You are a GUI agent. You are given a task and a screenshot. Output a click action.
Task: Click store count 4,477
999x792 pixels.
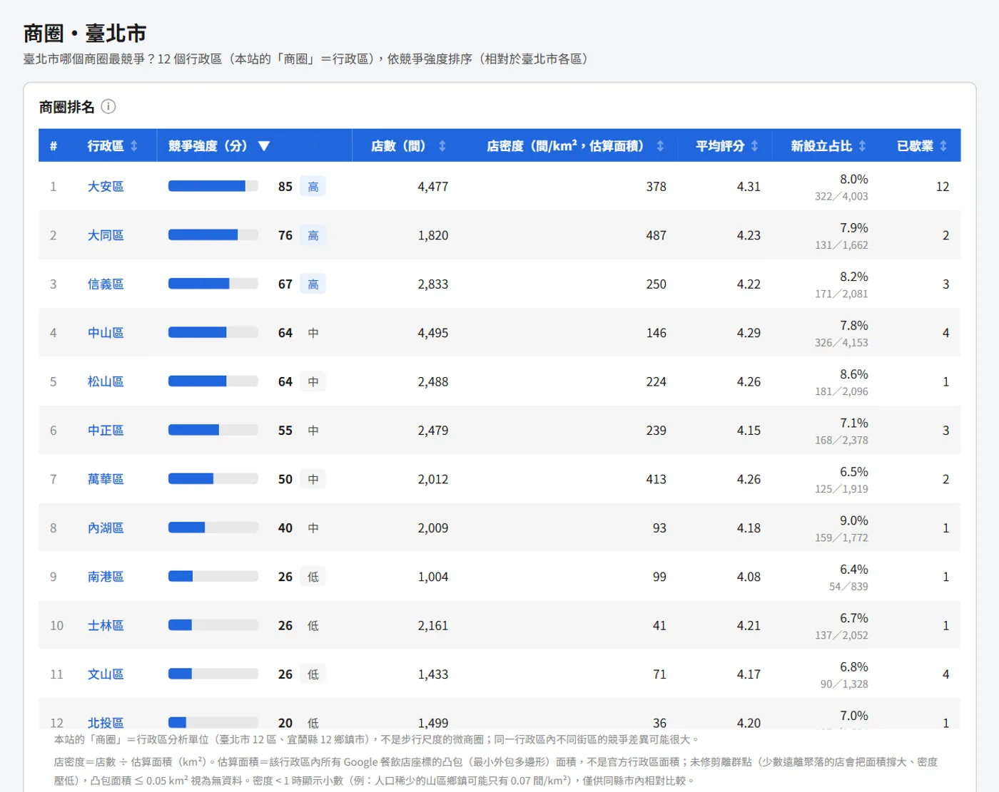point(433,187)
